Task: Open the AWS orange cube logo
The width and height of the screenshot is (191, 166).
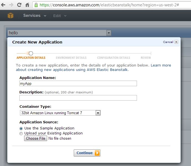Action: click(11, 16)
